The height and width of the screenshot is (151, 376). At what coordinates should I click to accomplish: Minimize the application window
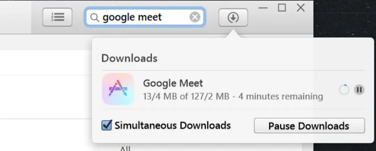[x=263, y=8]
